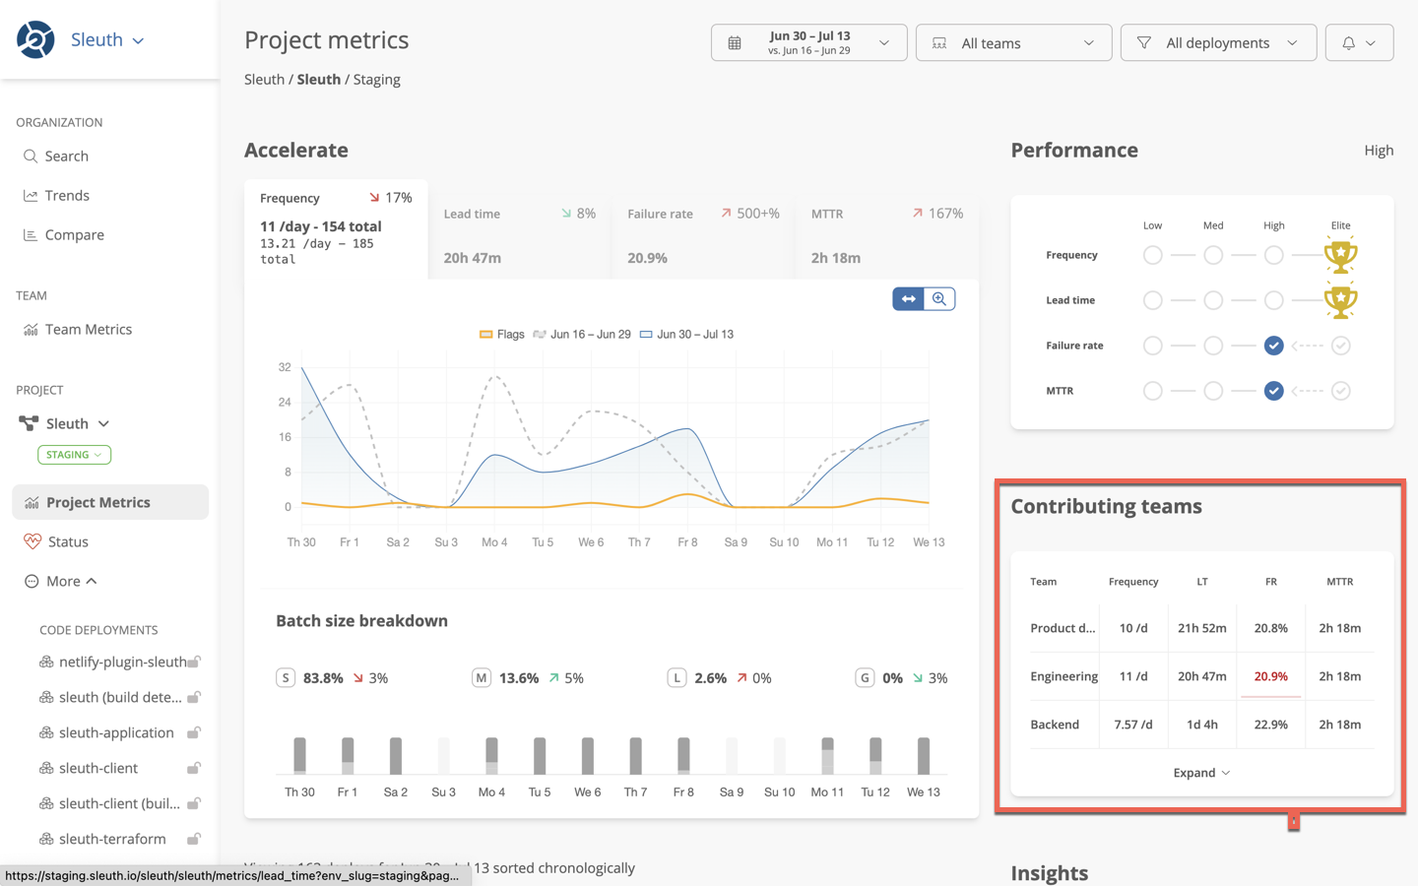Open the date range picker Jun 30 – Jul 13

tap(808, 42)
